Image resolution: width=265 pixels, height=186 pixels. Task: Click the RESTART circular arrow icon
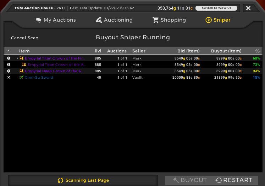click(219, 180)
